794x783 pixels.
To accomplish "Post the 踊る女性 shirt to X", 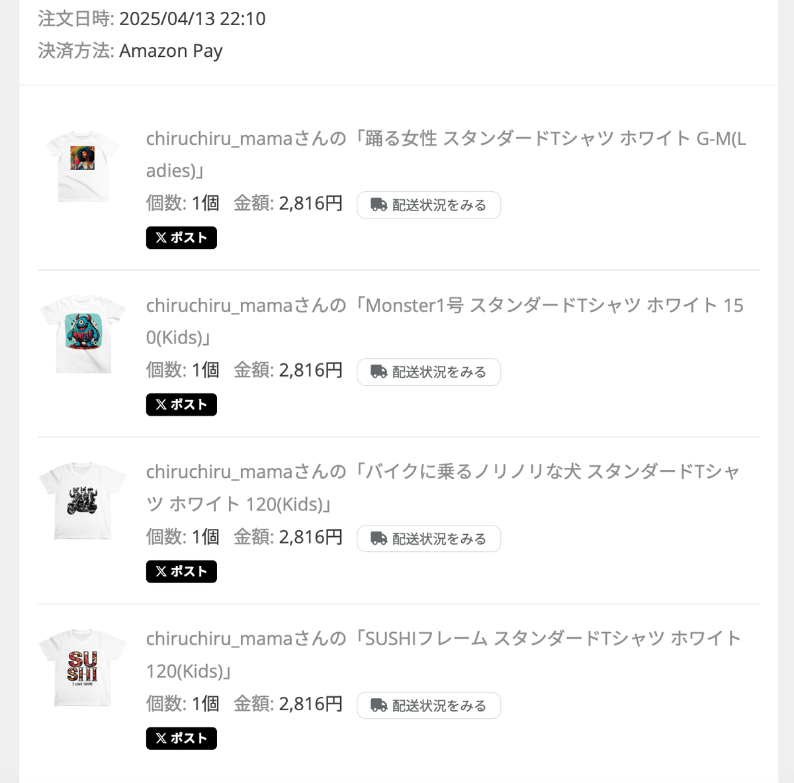I will [x=181, y=238].
